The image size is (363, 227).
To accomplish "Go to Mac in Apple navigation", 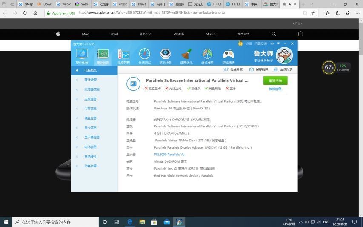I will [86, 34].
